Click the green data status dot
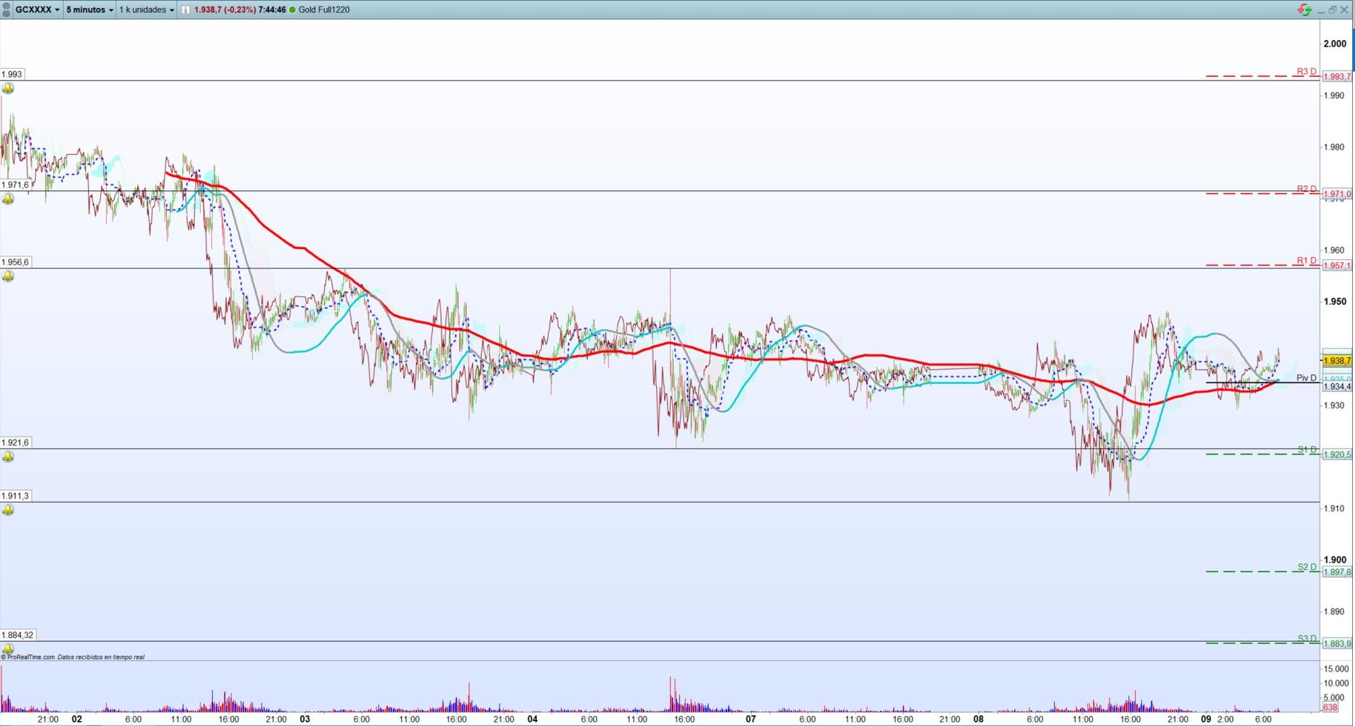The image size is (1355, 726). (x=292, y=9)
